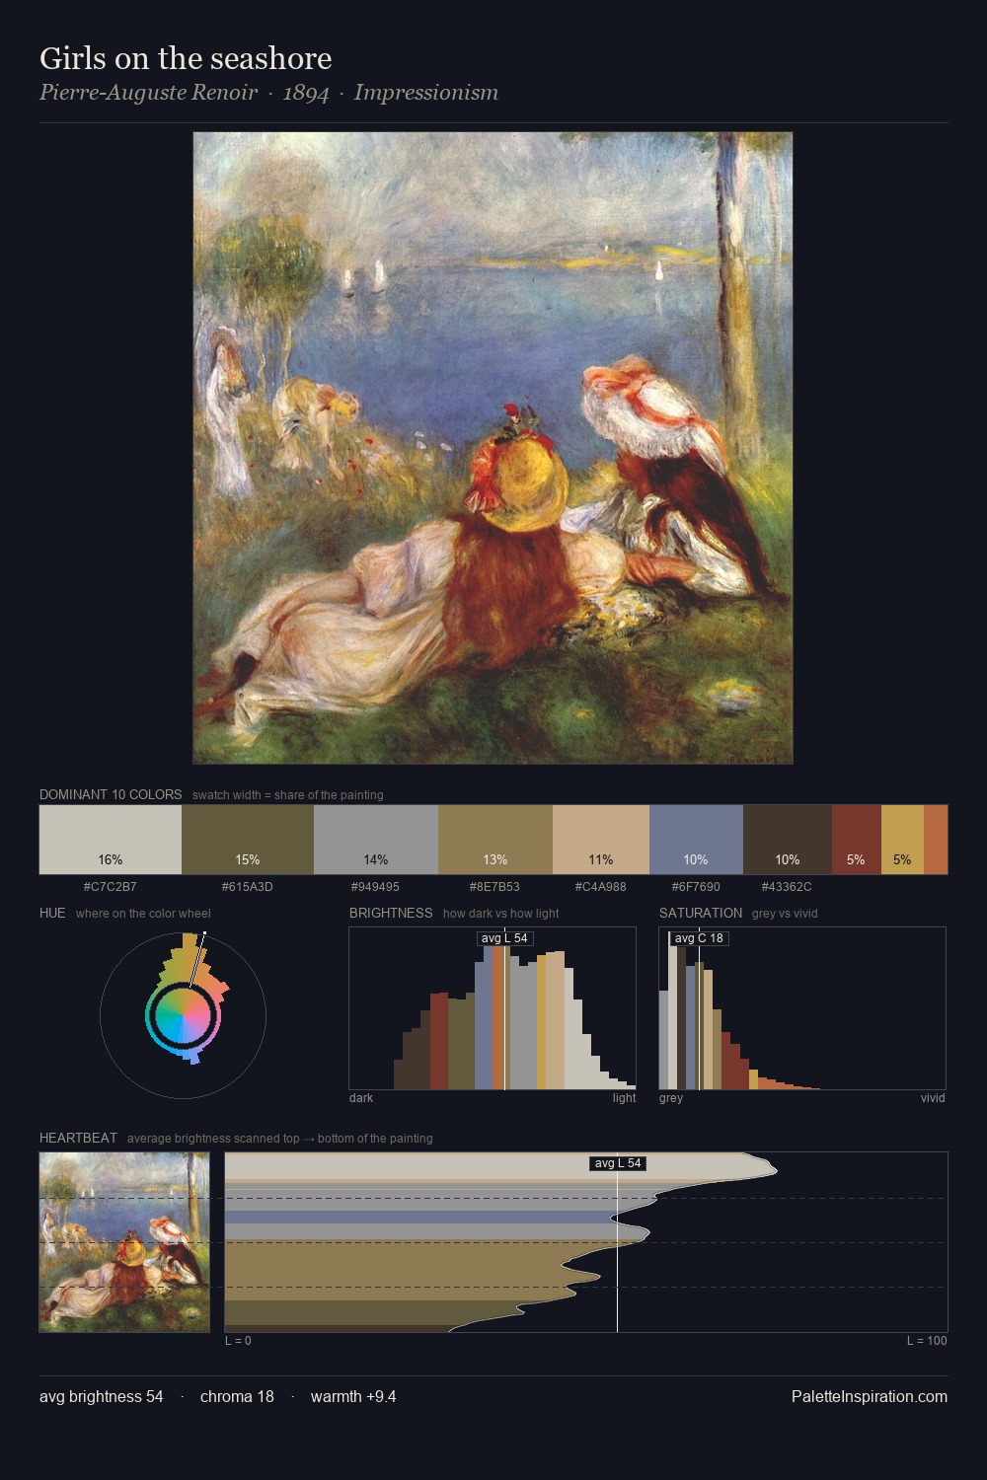This screenshot has height=1480, width=987.
Task: Select the hex label #615A3D
Action: point(248,887)
